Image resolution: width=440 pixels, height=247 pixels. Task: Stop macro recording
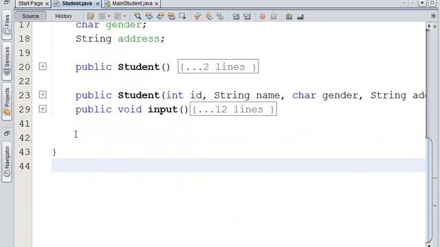(274, 16)
